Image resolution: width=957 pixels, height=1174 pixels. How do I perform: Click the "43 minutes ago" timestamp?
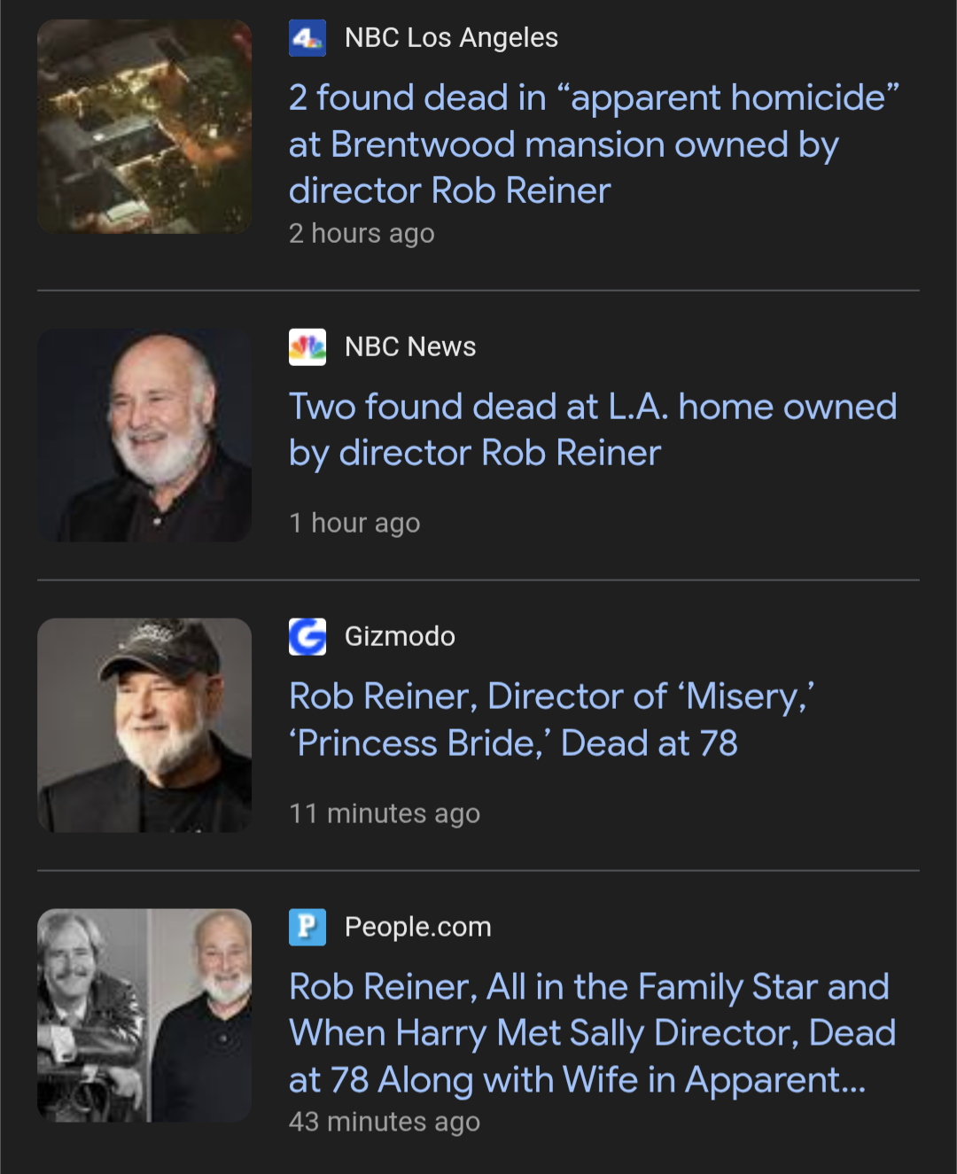coord(385,1122)
